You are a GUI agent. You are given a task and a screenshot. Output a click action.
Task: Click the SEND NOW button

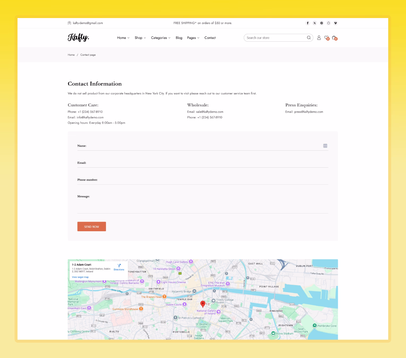92,226
